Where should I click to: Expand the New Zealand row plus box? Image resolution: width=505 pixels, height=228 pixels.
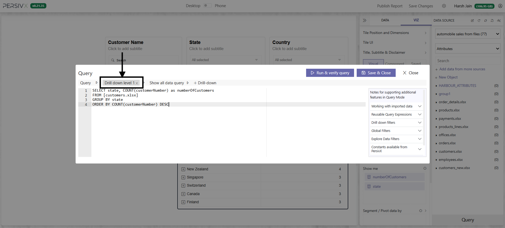183,169
